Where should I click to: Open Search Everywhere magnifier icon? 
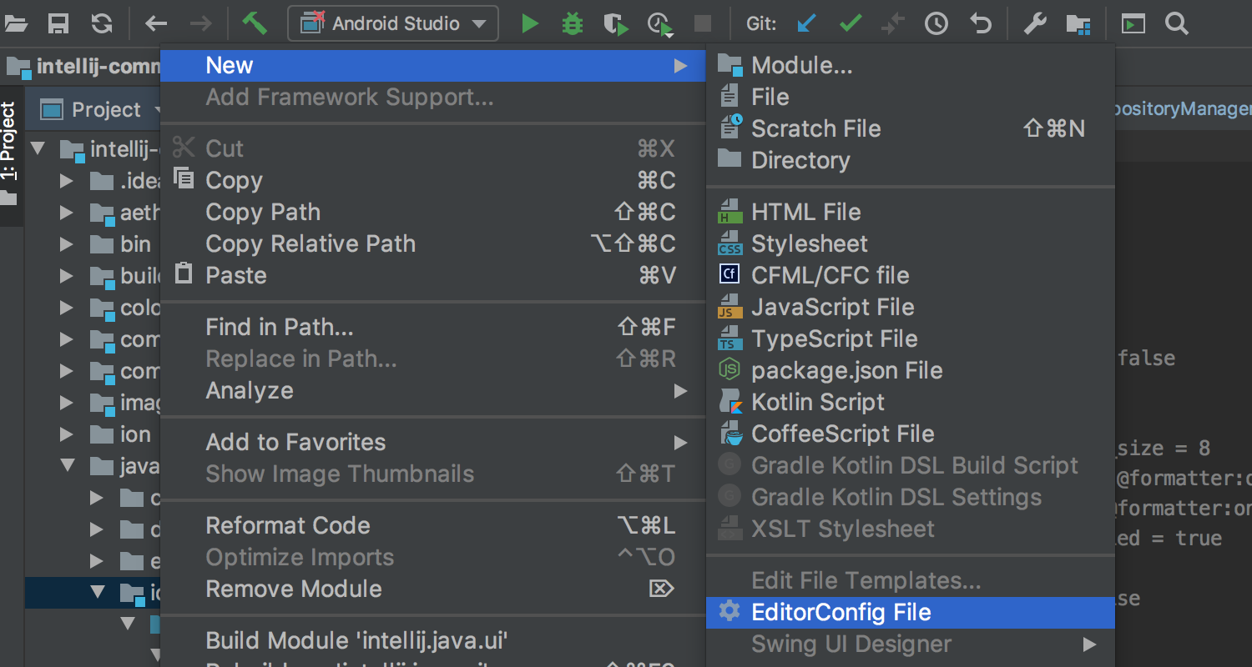(x=1177, y=23)
